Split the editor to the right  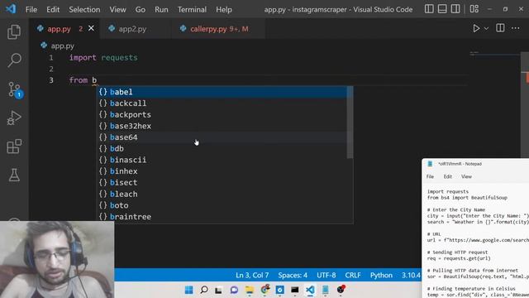(500, 28)
